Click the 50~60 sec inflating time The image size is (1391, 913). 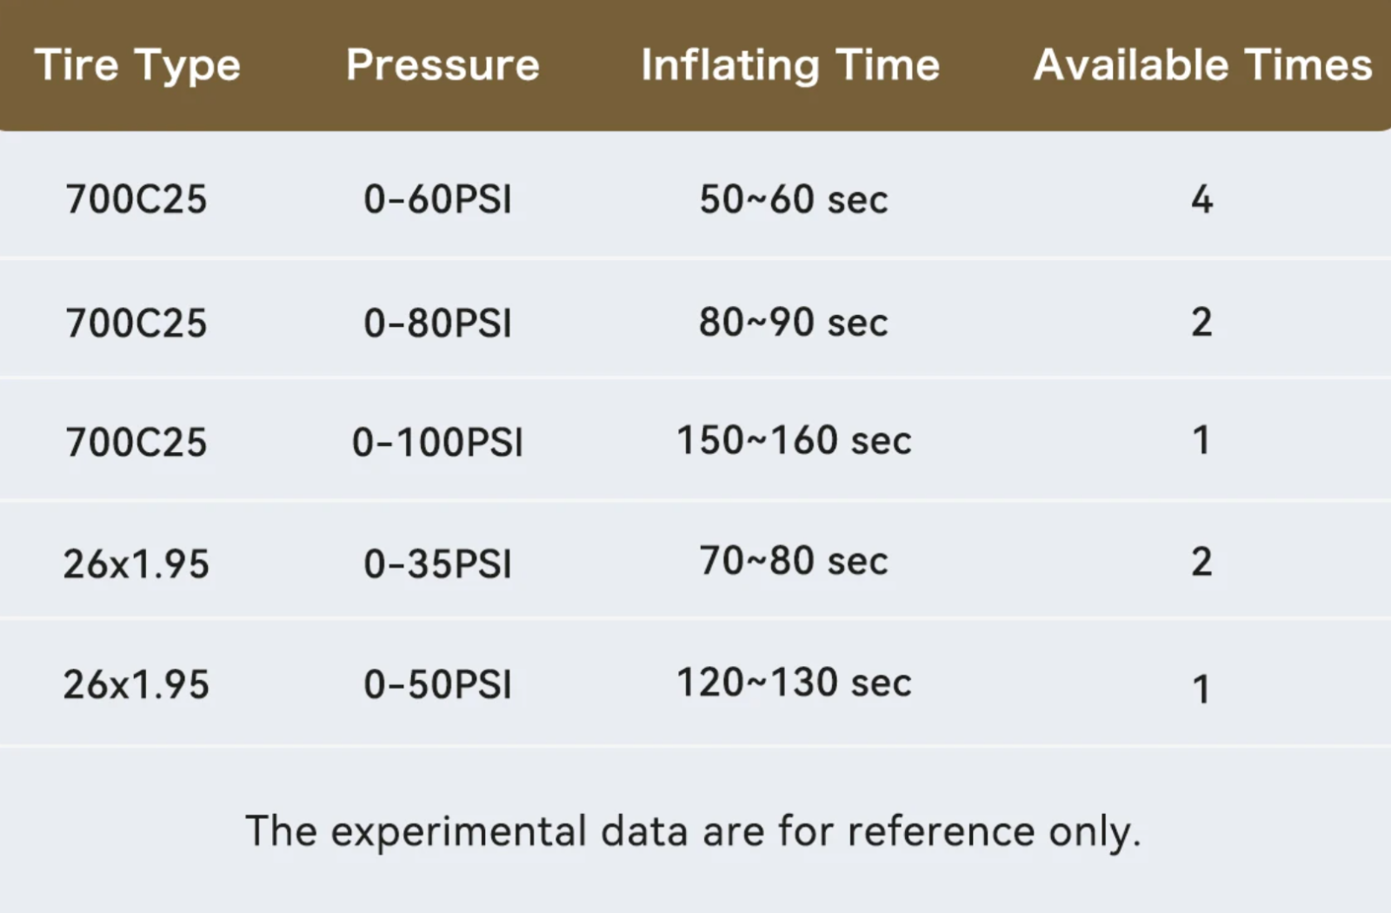click(x=793, y=200)
